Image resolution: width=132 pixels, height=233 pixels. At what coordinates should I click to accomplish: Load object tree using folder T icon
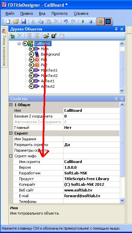[x=47, y=36]
